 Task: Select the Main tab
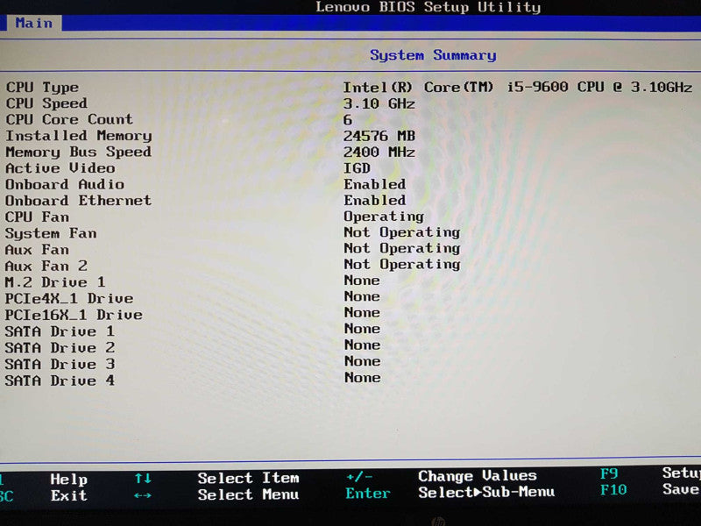33,23
